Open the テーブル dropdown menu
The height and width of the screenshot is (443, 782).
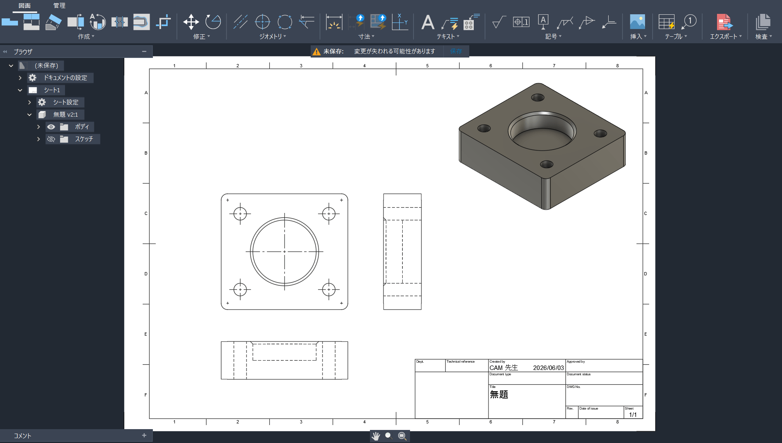[x=676, y=36]
